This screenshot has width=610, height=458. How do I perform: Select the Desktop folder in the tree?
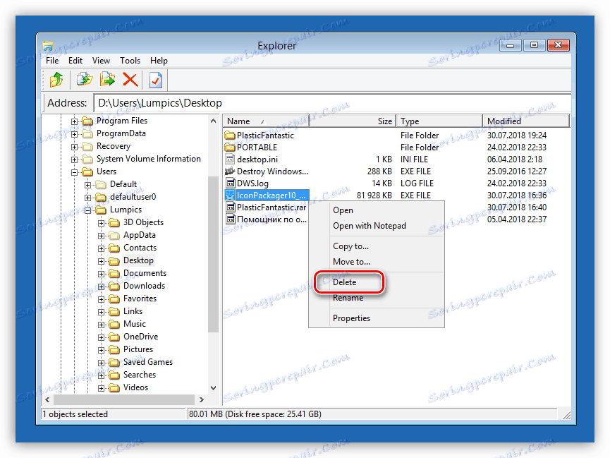(x=138, y=260)
